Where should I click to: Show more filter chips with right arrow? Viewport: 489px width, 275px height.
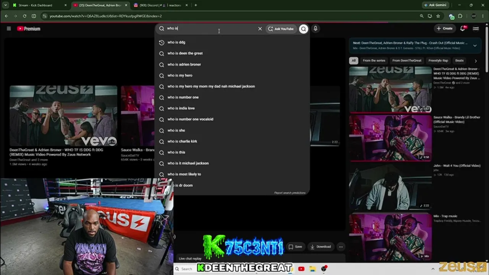(476, 61)
